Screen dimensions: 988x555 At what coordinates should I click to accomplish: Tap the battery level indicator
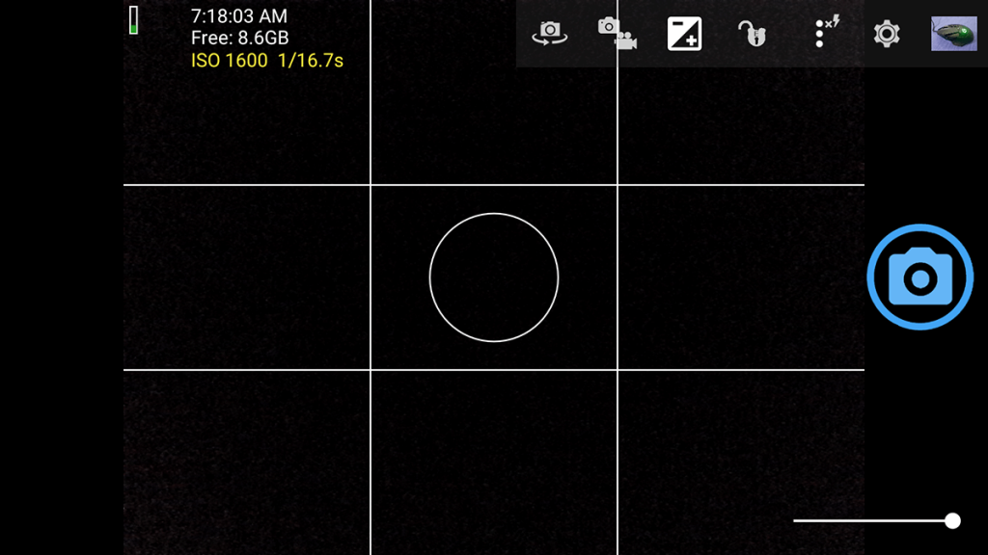pyautogui.click(x=134, y=20)
